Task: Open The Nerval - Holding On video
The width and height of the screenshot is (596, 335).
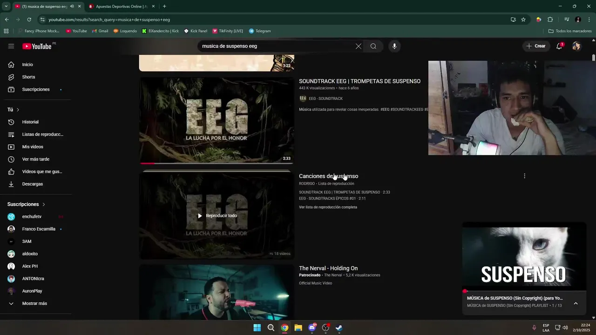Action: tap(328, 268)
